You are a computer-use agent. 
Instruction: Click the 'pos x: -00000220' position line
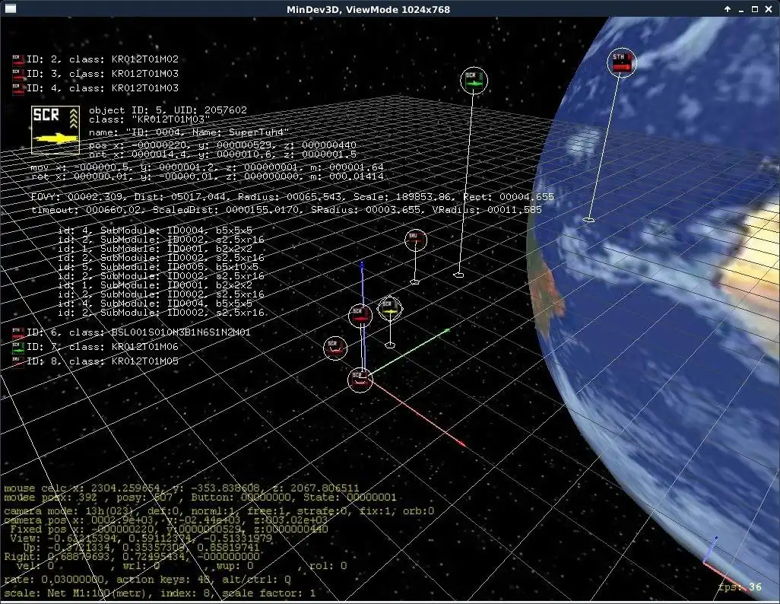(222, 145)
